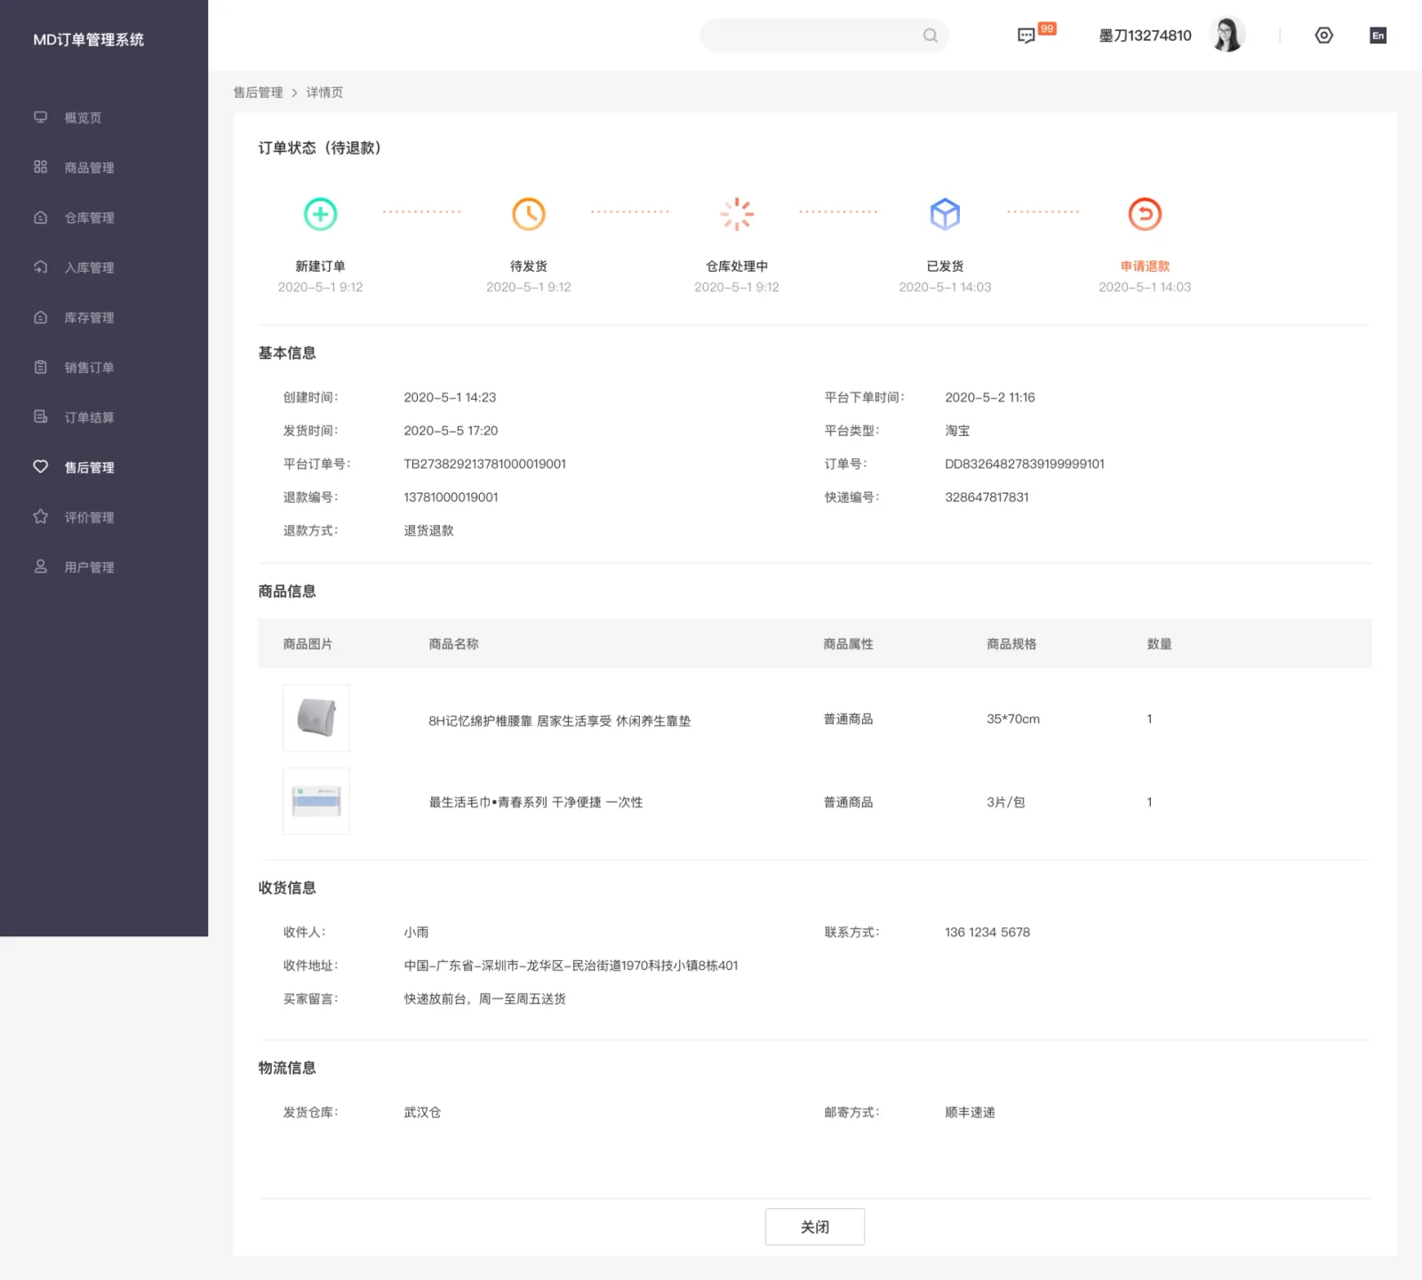Open 概览页 menu item
The image size is (1422, 1280).
[83, 117]
